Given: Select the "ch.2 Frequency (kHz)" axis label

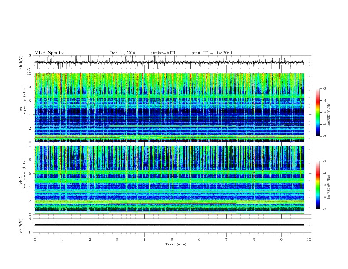Looking at the screenshot, I should [x=23, y=174].
